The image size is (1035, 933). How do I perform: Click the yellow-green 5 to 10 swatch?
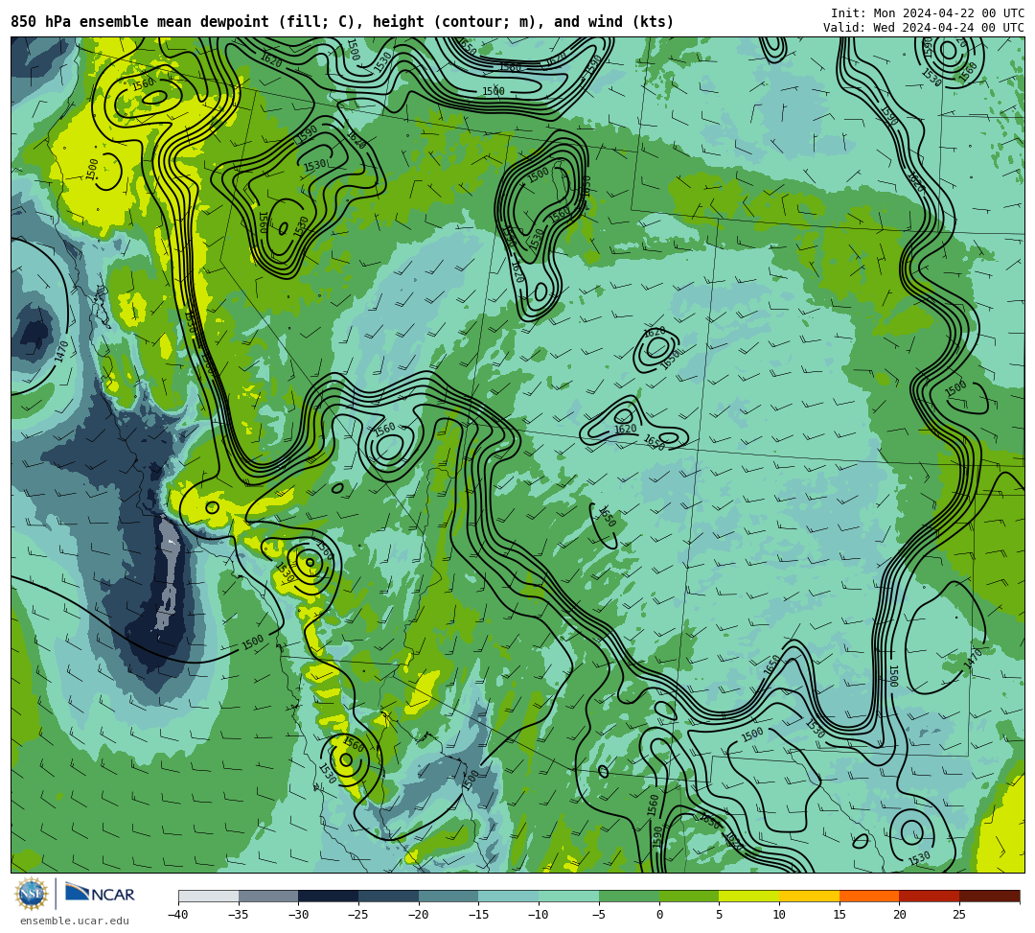pos(749,896)
